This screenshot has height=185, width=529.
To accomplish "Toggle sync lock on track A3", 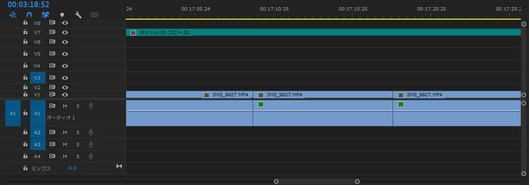I will pos(52,144).
